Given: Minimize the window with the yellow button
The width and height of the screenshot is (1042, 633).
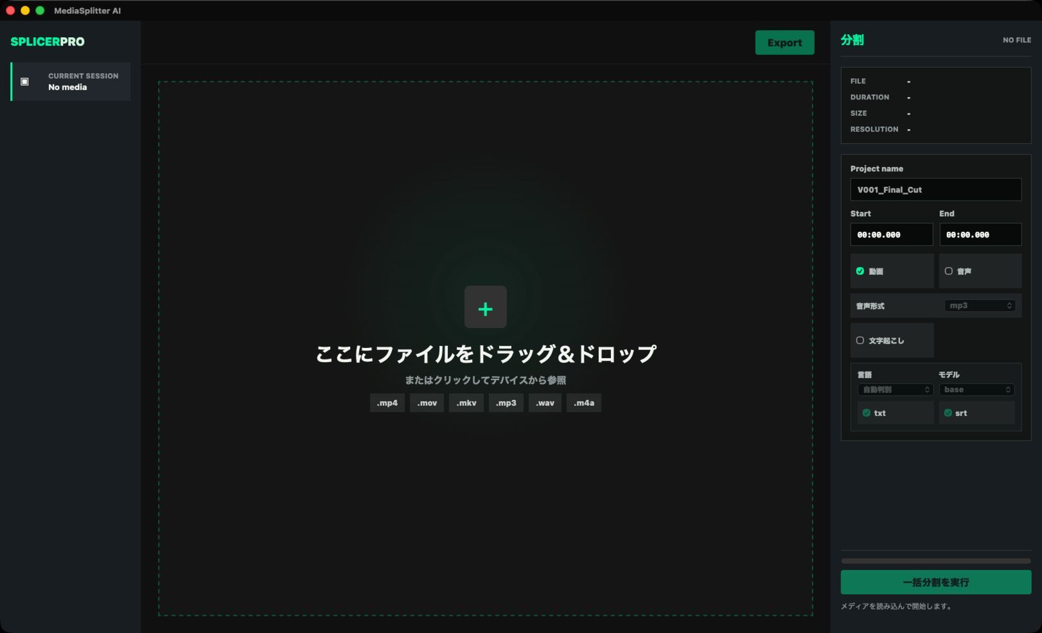Looking at the screenshot, I should tap(25, 10).
